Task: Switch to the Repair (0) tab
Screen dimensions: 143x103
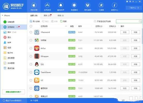Action: pyautogui.click(x=61, y=16)
